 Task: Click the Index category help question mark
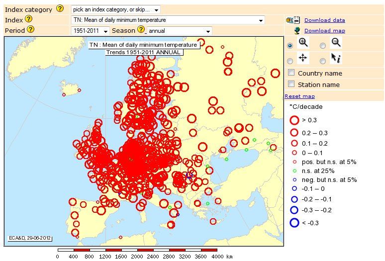point(60,8)
